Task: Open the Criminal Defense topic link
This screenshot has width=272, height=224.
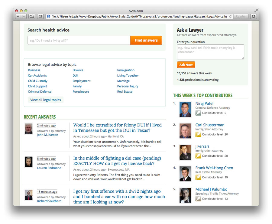Action: tap(40, 92)
